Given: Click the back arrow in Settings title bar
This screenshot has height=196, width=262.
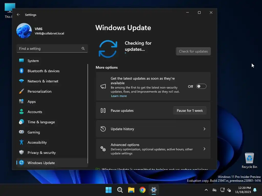Looking at the screenshot, I should 18,15.
